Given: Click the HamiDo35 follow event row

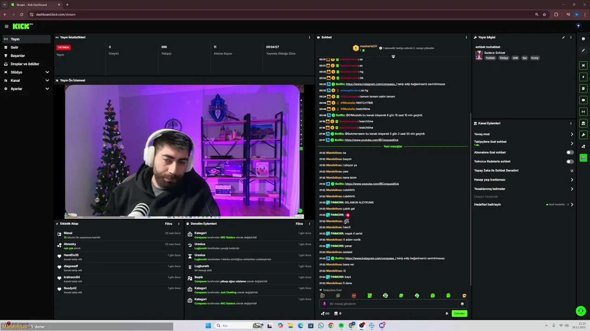Looking at the screenshot, I should (x=119, y=257).
